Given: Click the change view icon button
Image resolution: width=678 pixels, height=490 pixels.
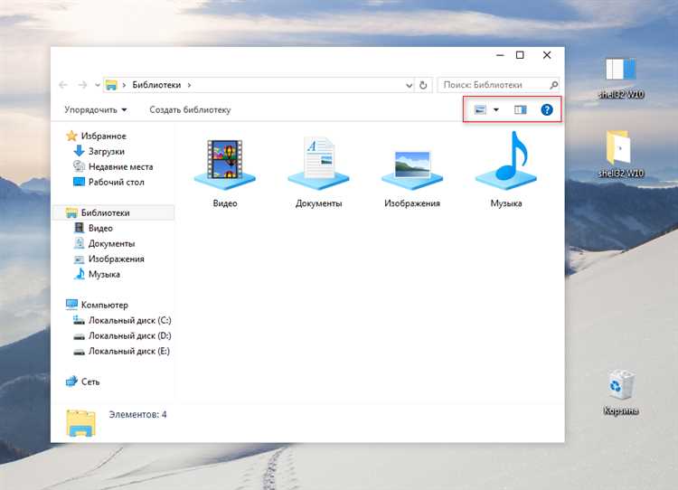Looking at the screenshot, I should (x=480, y=110).
